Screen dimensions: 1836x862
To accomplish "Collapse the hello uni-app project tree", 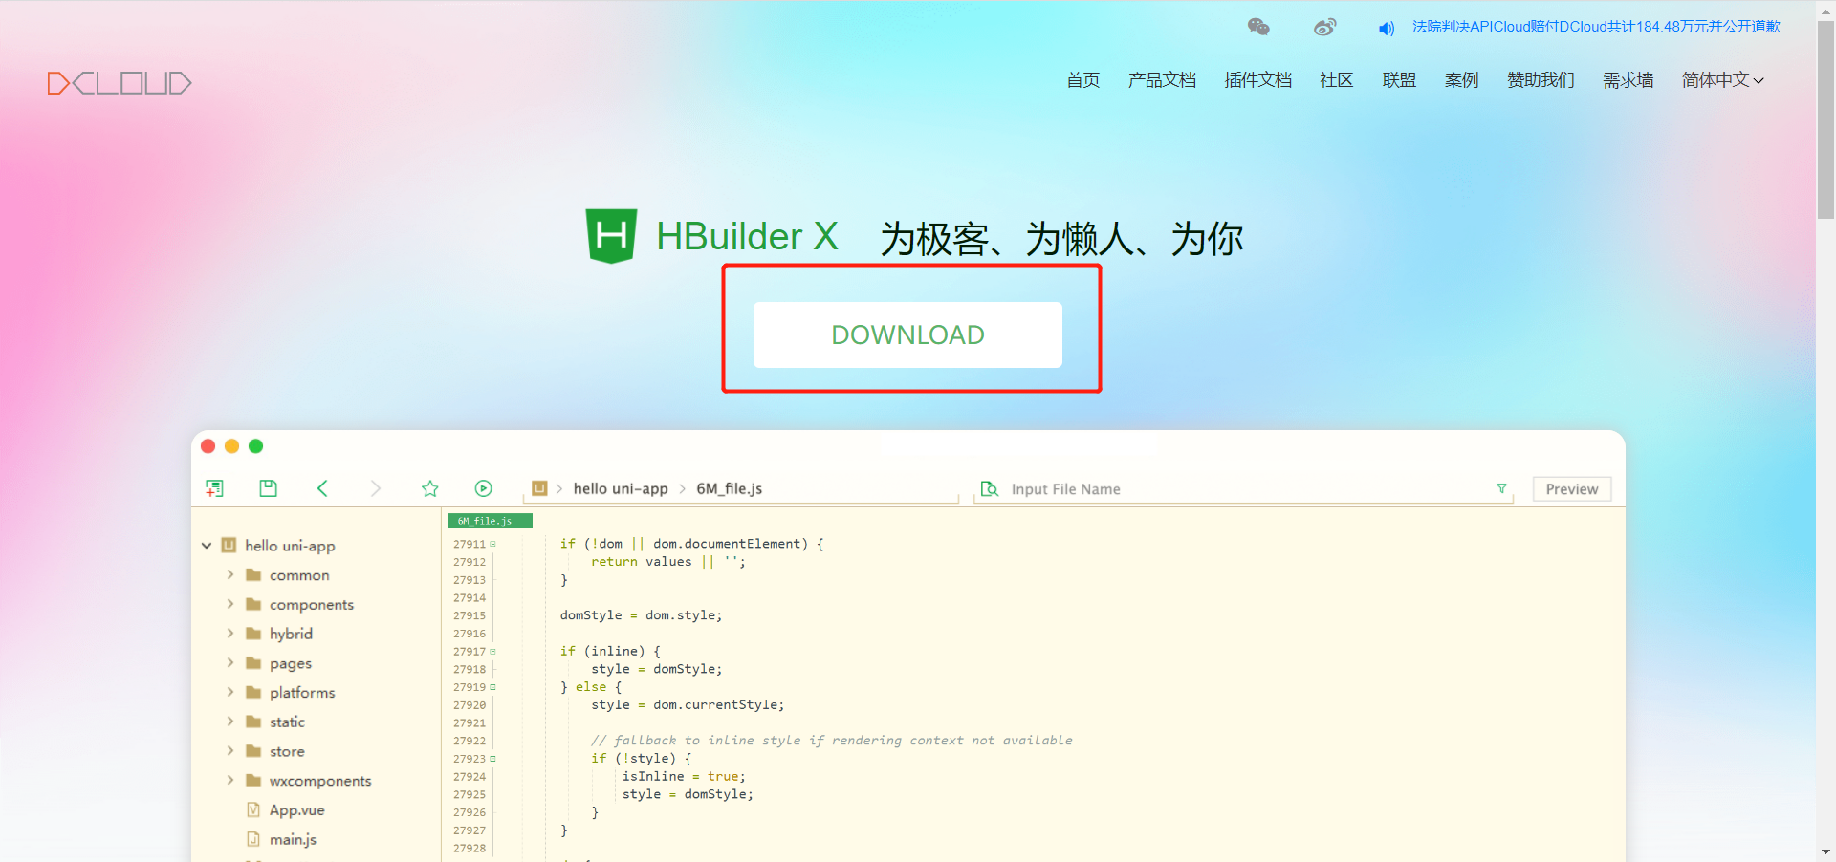I will point(206,545).
